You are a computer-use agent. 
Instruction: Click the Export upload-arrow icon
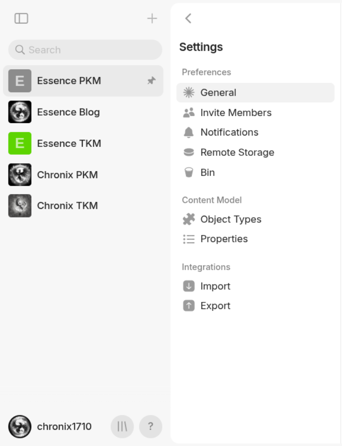pyautogui.click(x=189, y=306)
